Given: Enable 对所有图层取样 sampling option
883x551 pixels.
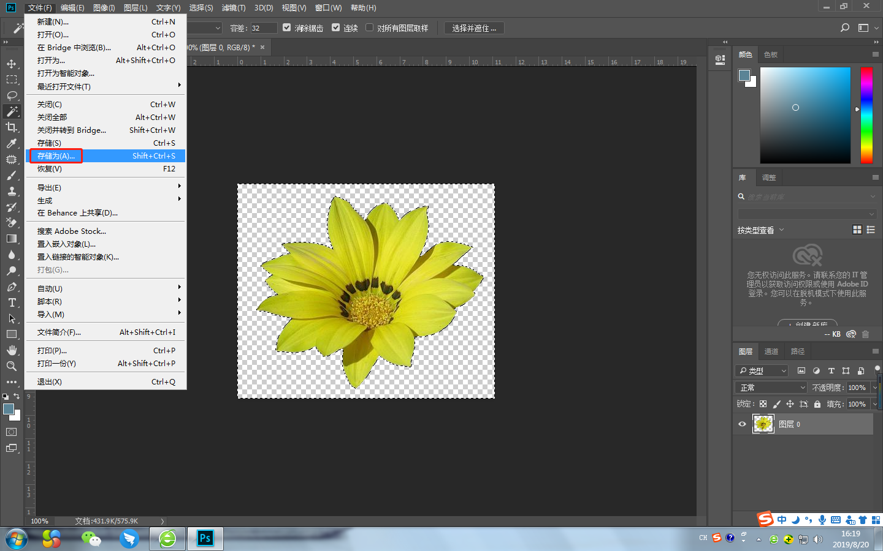Looking at the screenshot, I should (369, 28).
